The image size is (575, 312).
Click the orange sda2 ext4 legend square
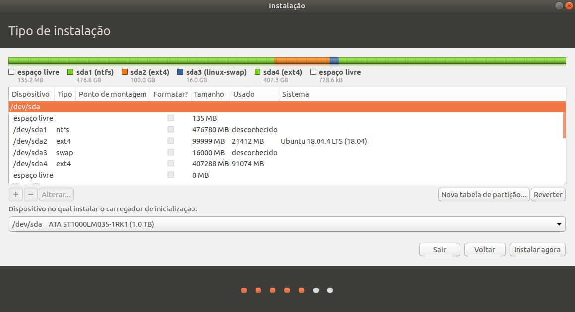(125, 72)
